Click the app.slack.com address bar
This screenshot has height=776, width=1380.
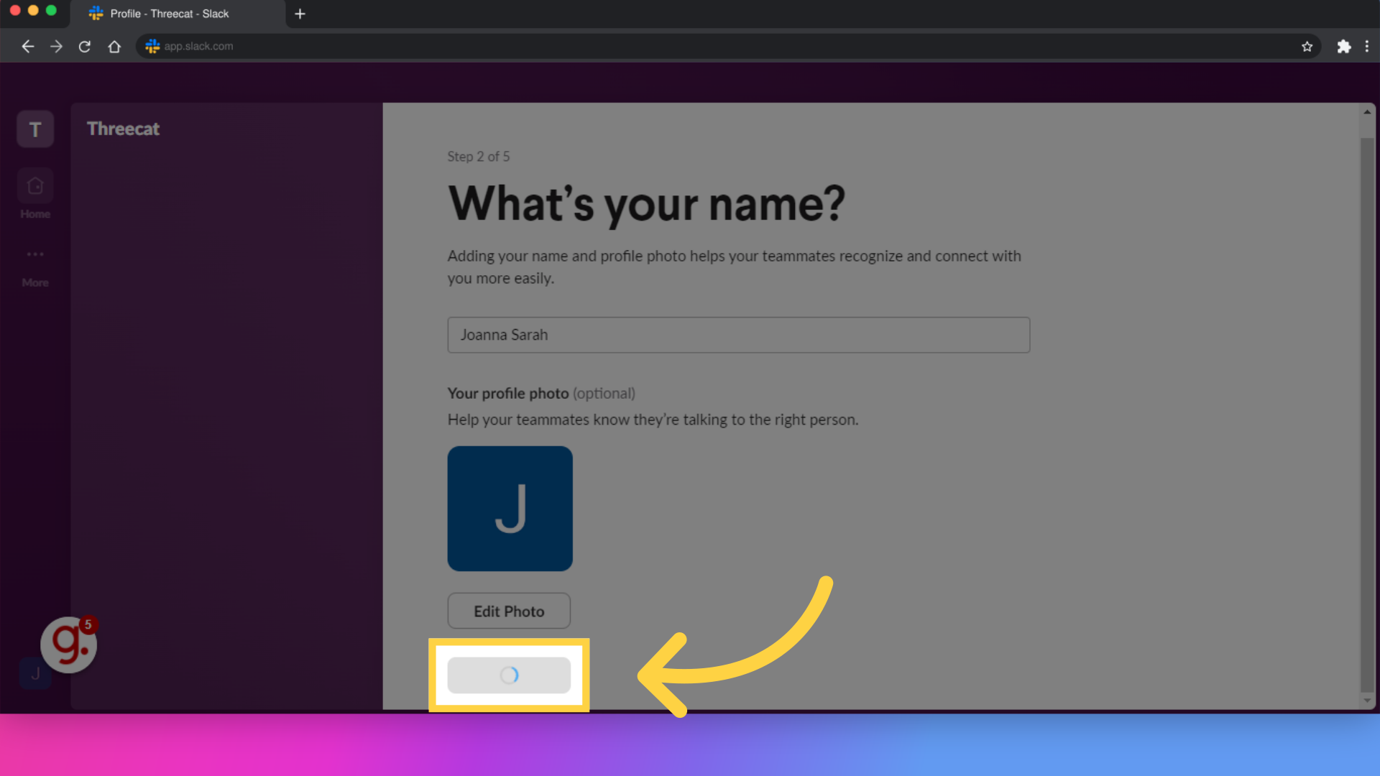tap(198, 45)
